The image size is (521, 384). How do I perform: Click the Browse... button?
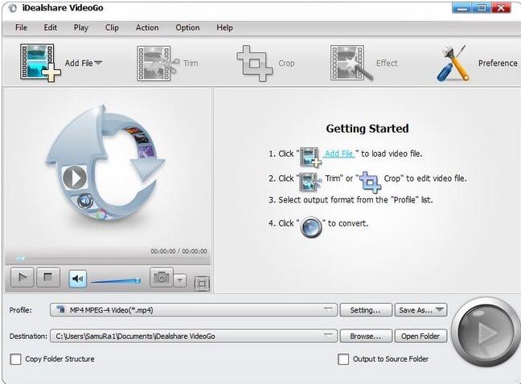pos(366,336)
